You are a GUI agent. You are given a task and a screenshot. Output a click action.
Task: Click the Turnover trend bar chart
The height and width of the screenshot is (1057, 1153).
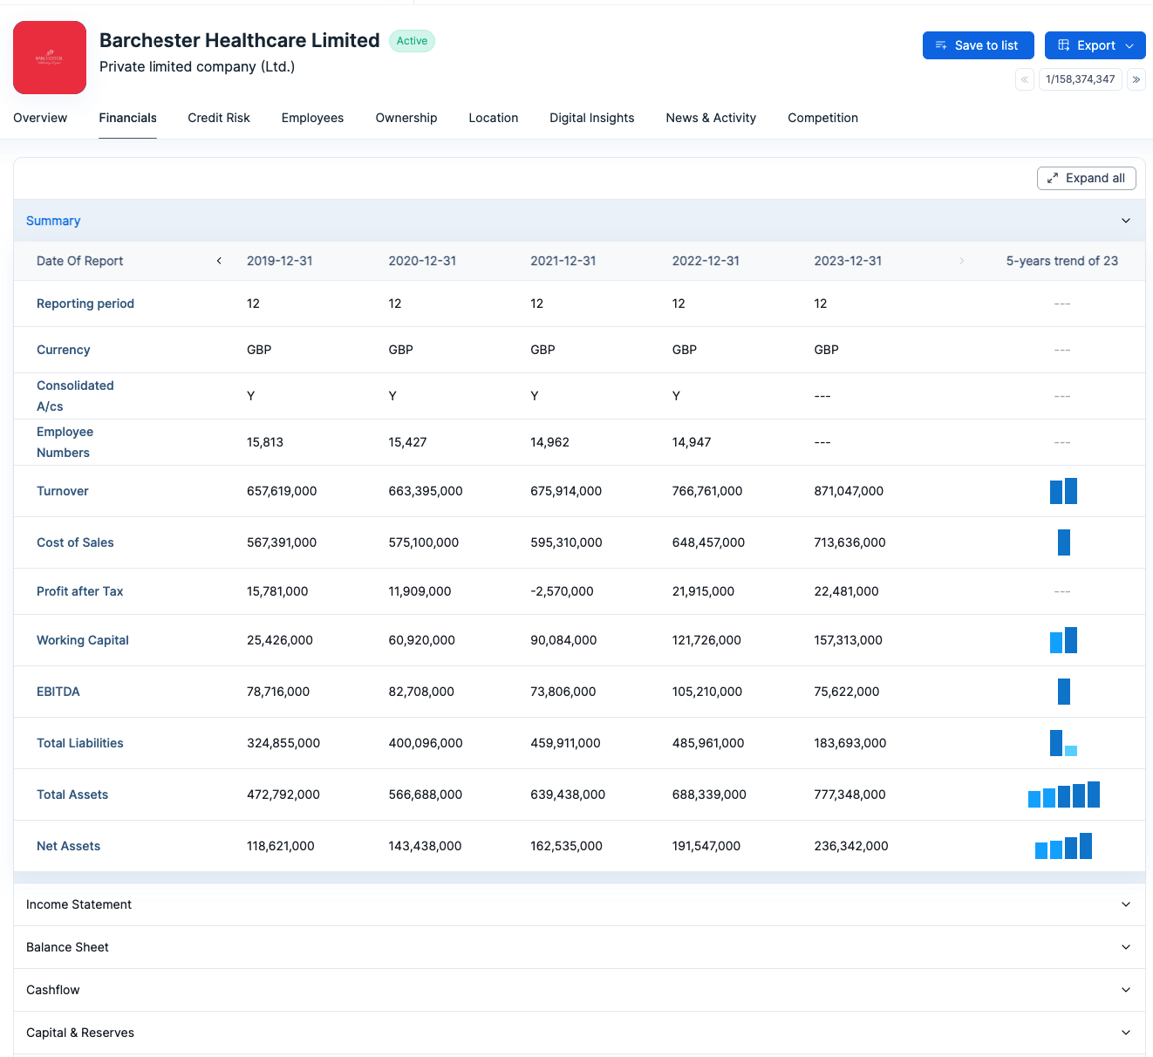(x=1063, y=491)
